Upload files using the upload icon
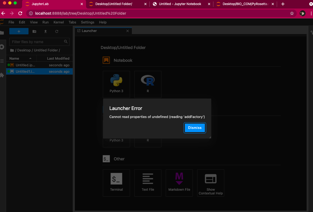Screen dimensions: 313x212 point(45,31)
